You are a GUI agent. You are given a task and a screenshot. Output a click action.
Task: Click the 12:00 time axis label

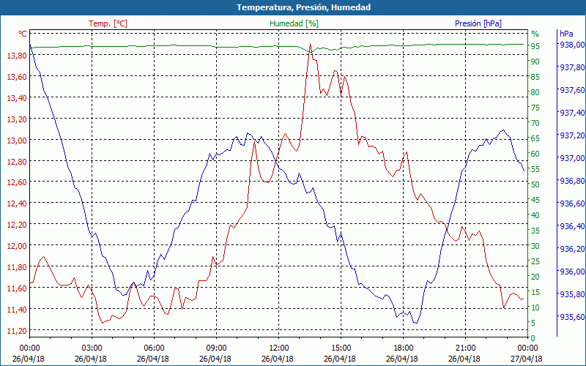(279, 347)
